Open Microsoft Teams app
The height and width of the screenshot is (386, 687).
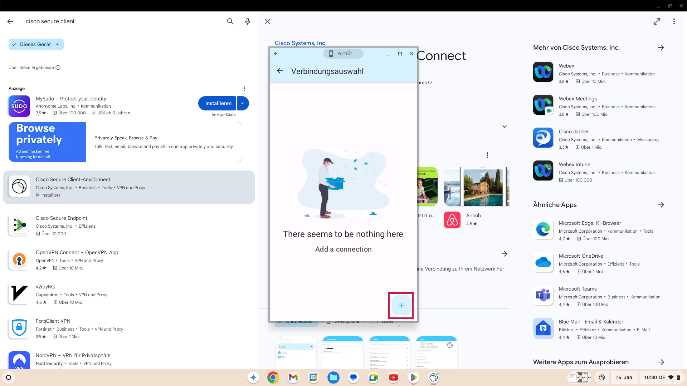point(599,296)
